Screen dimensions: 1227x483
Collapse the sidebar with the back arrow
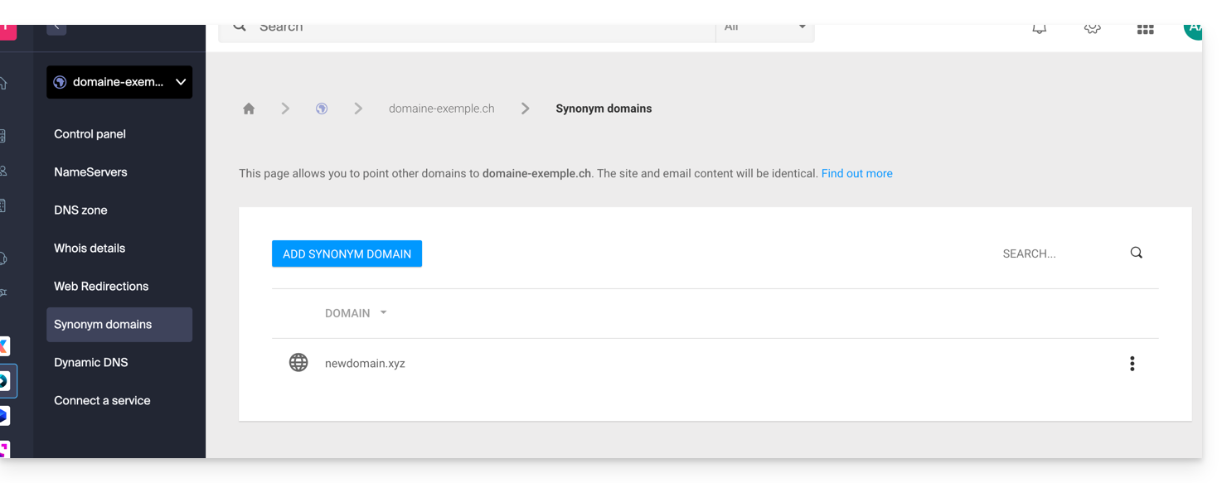[56, 27]
